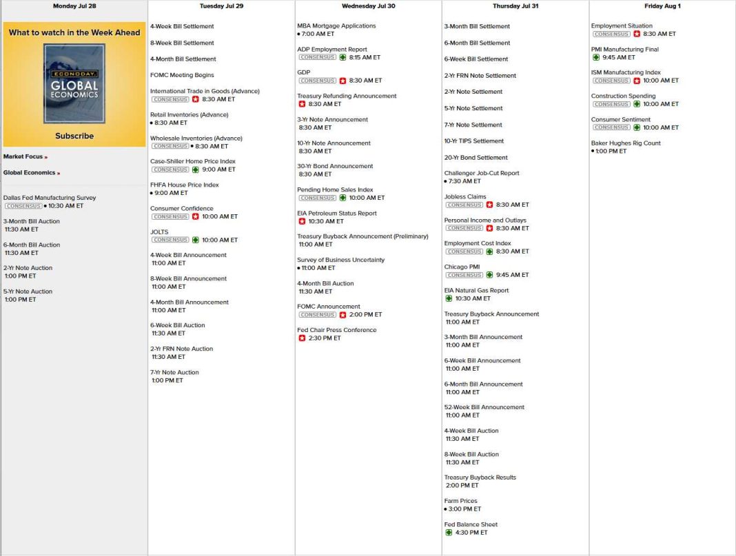The image size is (736, 556).
Task: Click green icon for Case-Shiller Home Price Index
Action: pyautogui.click(x=196, y=169)
